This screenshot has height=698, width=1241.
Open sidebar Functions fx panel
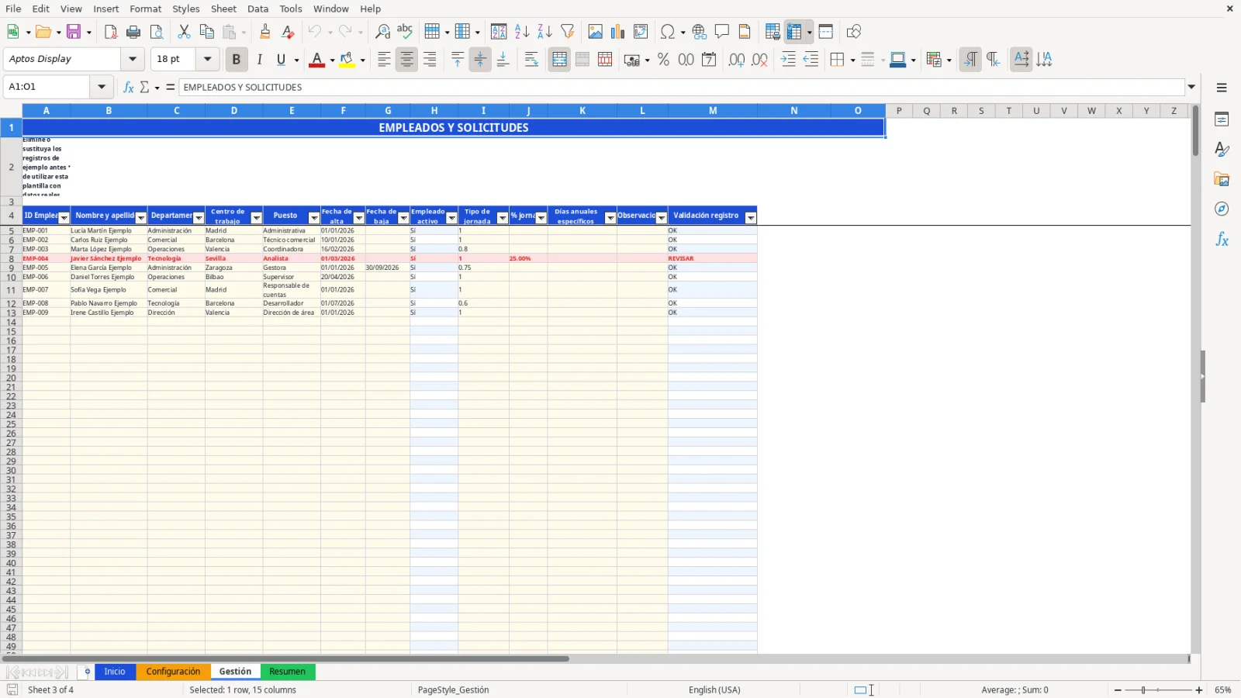[1222, 240]
